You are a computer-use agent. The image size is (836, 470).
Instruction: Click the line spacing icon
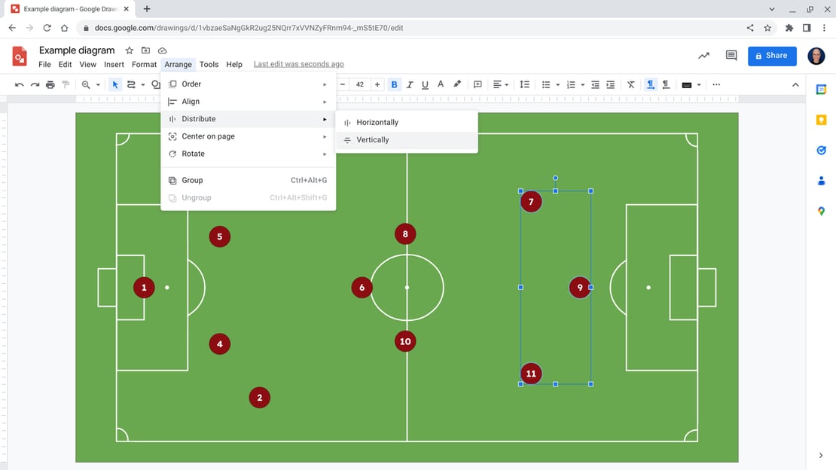(525, 85)
